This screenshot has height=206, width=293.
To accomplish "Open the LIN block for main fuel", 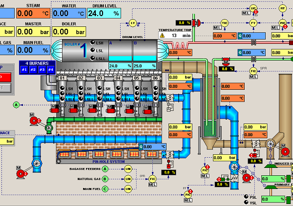I will [x=128, y=189].
